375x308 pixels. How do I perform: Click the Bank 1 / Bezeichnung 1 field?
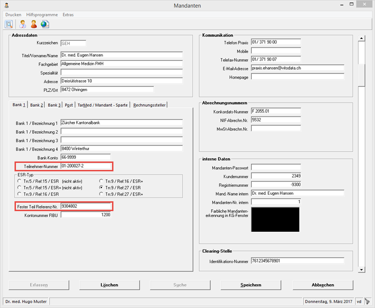pyautogui.click(x=121, y=123)
